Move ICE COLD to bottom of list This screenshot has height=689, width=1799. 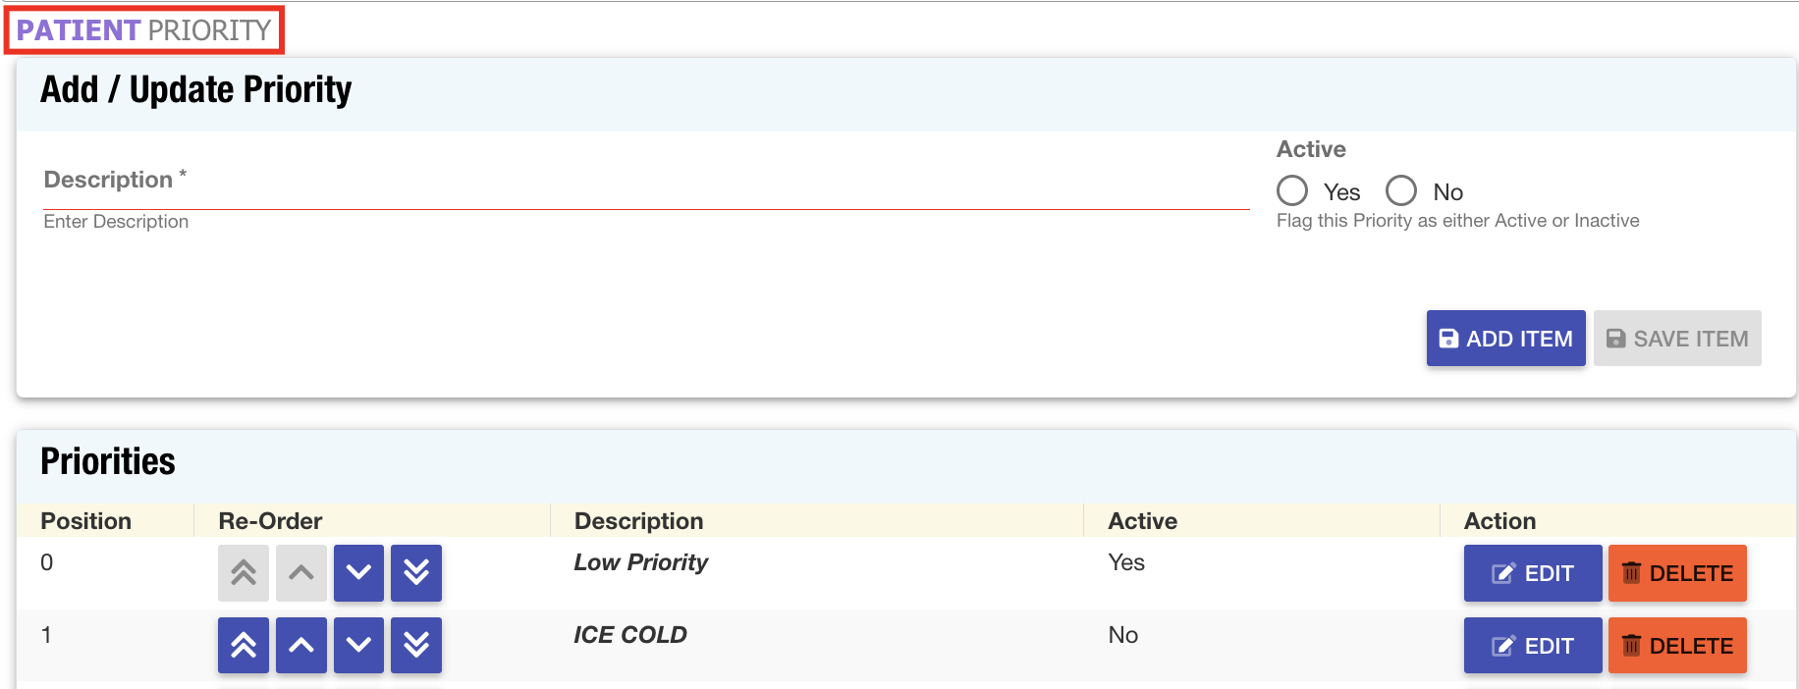pos(416,645)
